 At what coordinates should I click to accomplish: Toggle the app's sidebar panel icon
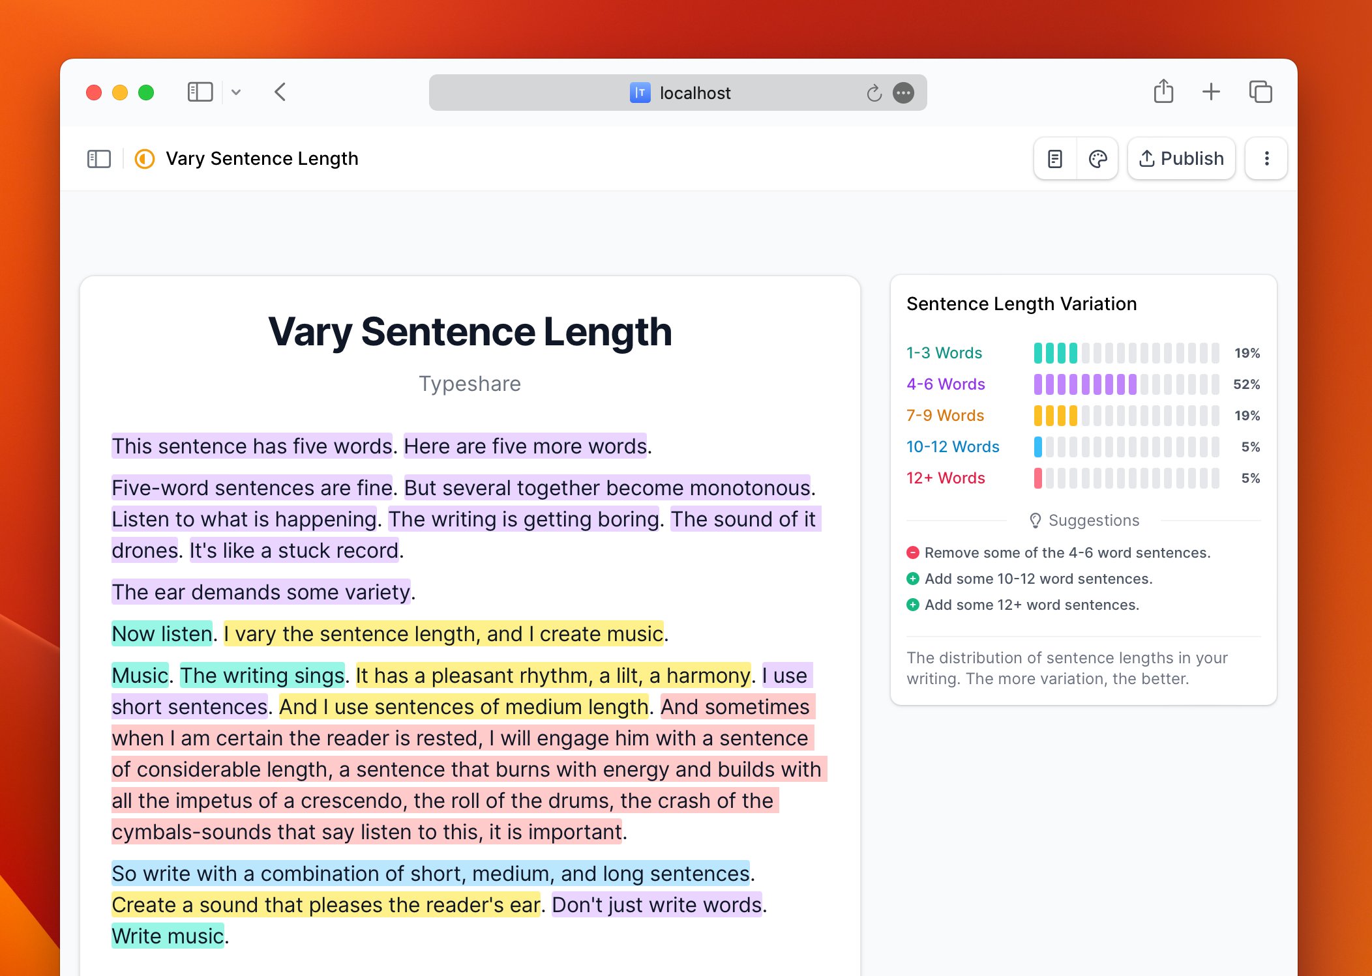point(99,158)
